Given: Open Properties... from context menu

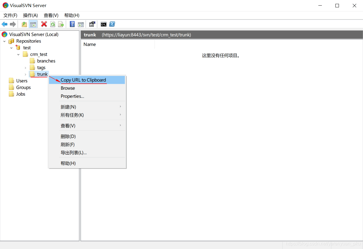Looking at the screenshot, I should click(x=87, y=96).
